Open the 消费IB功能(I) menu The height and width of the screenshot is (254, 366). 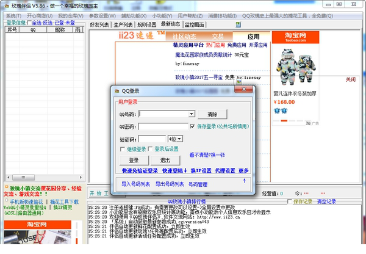tap(223, 16)
